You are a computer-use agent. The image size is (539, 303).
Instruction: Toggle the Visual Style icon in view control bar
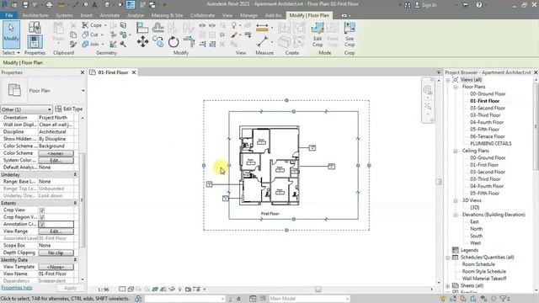[131, 290]
